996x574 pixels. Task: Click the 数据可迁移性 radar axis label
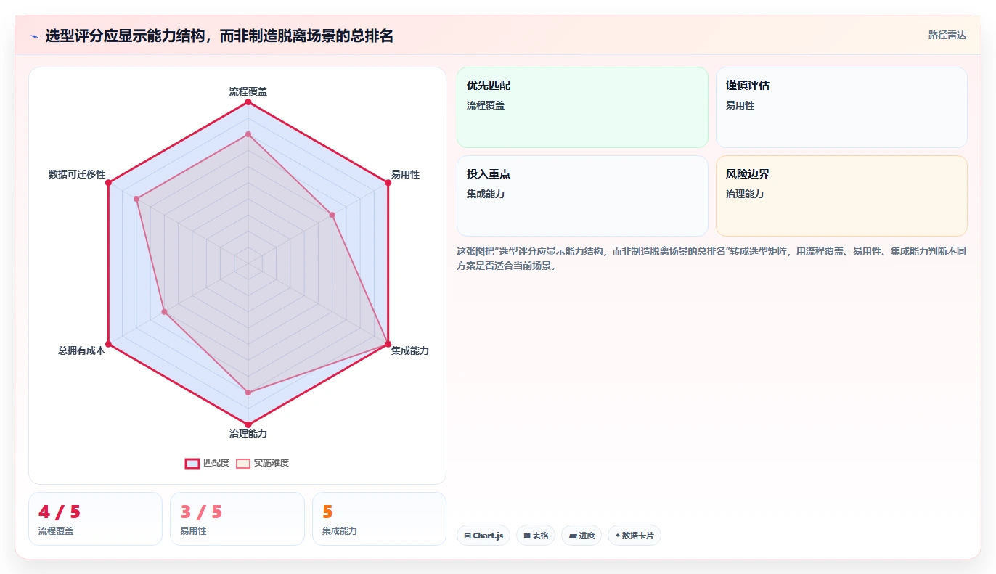(x=77, y=174)
